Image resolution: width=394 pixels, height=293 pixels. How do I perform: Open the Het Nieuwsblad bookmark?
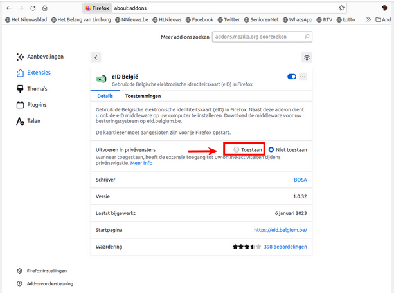click(26, 19)
